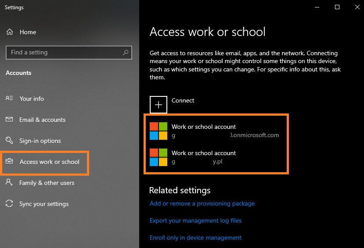The width and height of the screenshot is (364, 248).
Task: Click the Connect label
Action: [x=183, y=100]
